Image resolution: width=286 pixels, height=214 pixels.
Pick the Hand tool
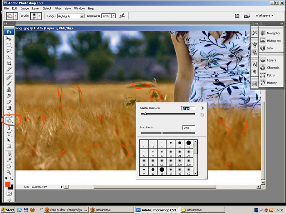pyautogui.click(x=9, y=166)
